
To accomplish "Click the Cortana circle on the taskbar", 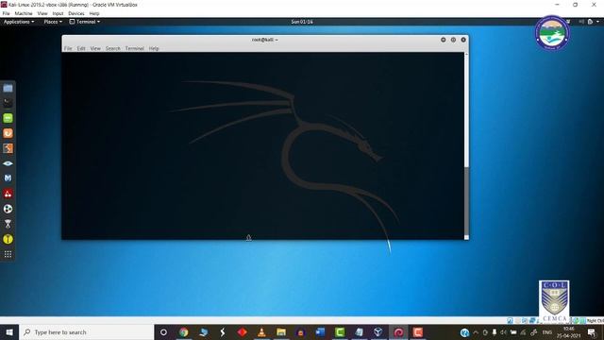I will point(163,331).
